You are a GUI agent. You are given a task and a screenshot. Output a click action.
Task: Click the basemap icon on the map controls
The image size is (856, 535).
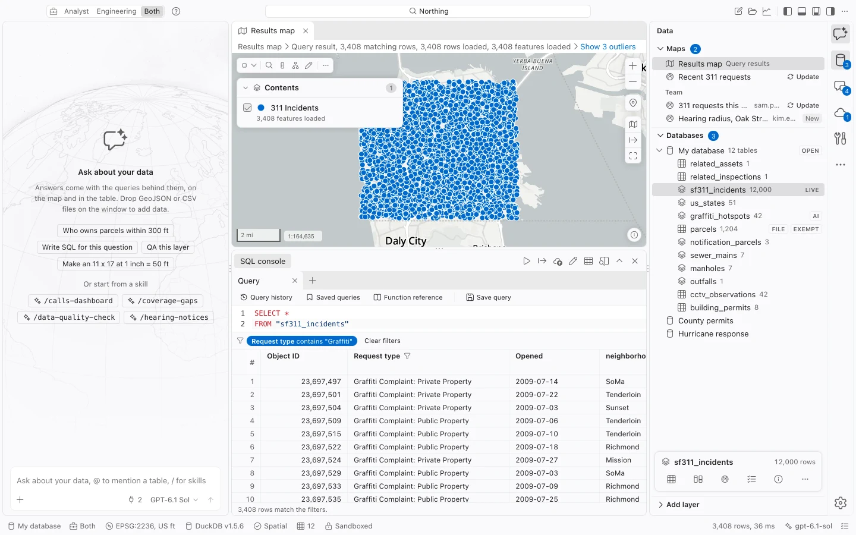click(633, 124)
